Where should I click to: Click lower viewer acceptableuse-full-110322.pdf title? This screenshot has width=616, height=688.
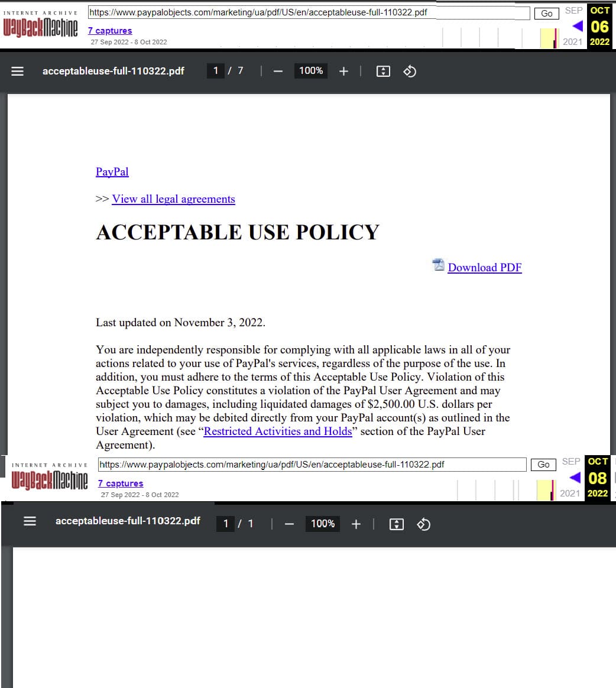tap(128, 521)
